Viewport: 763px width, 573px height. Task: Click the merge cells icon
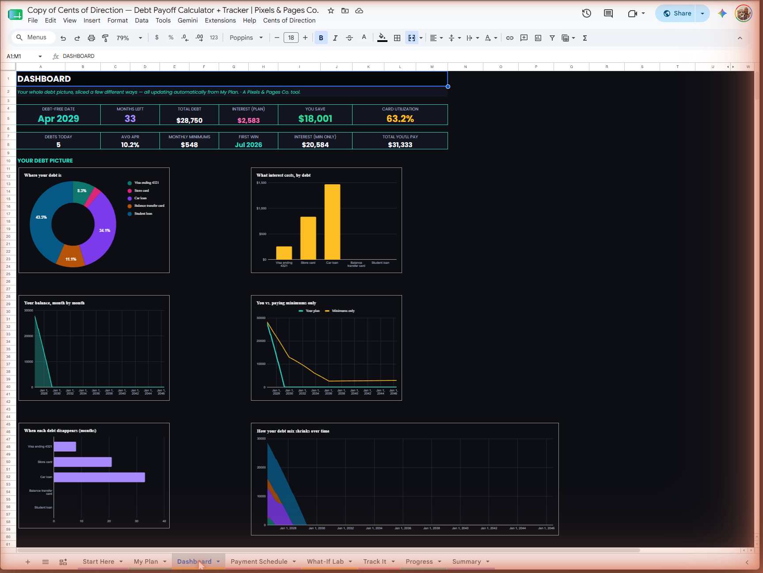(412, 38)
